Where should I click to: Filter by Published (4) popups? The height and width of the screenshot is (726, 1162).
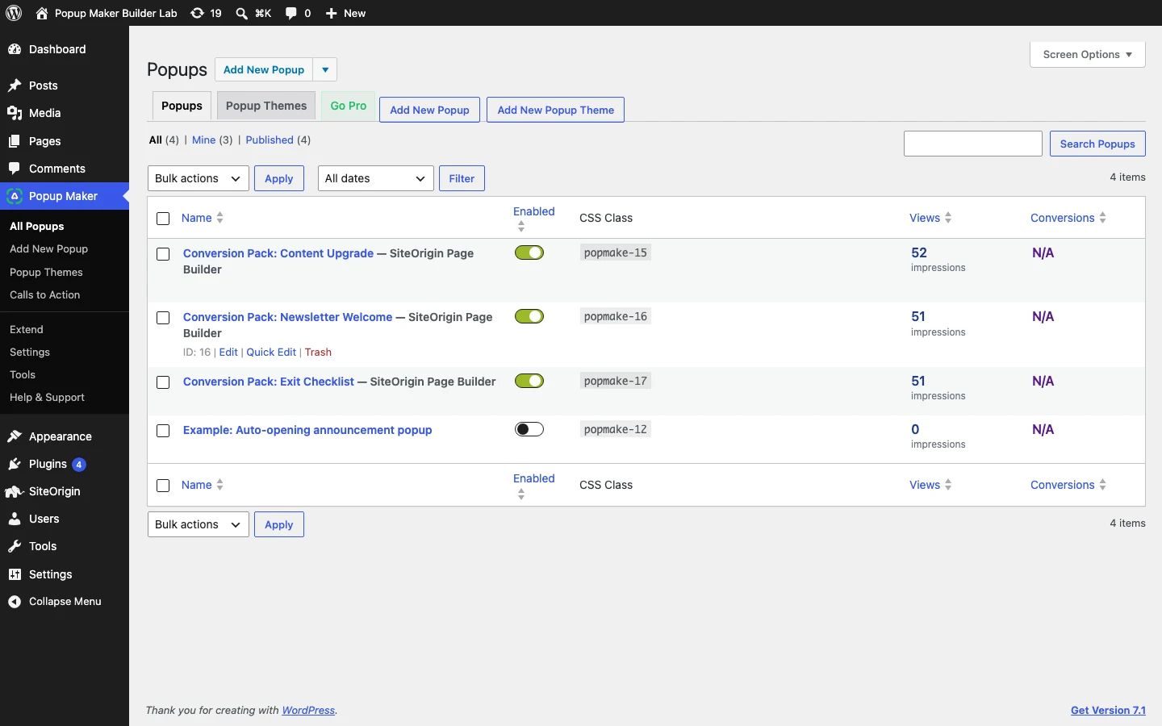coord(278,140)
